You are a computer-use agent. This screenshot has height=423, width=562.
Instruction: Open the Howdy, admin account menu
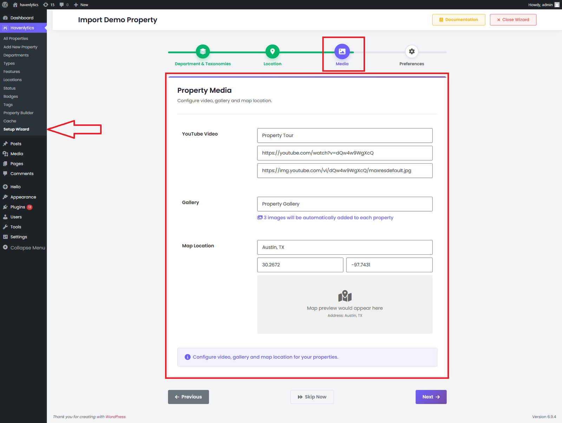click(x=543, y=5)
